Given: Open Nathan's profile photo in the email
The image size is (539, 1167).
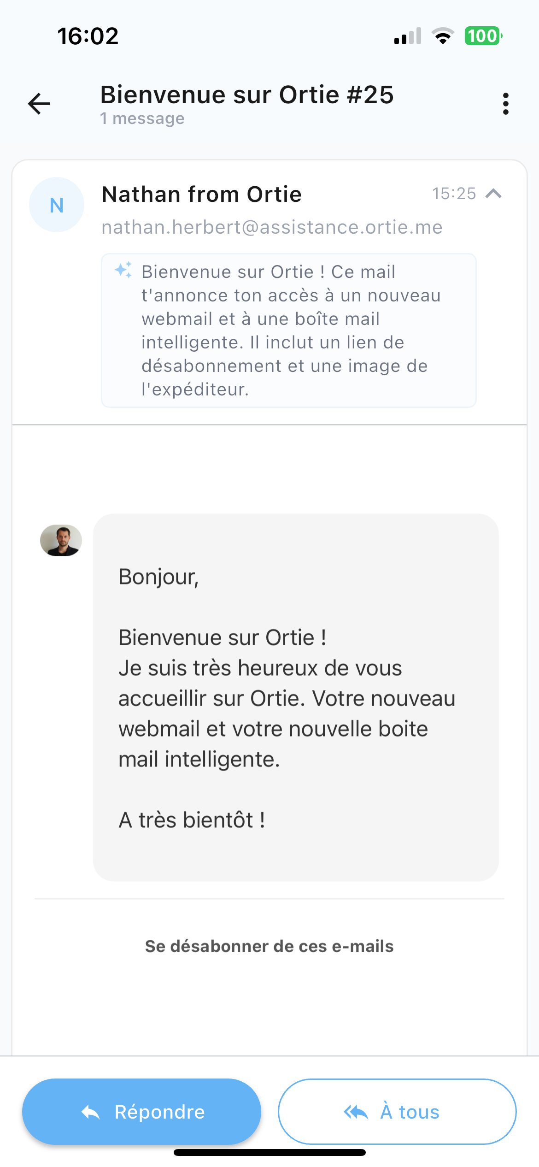Looking at the screenshot, I should pyautogui.click(x=61, y=540).
